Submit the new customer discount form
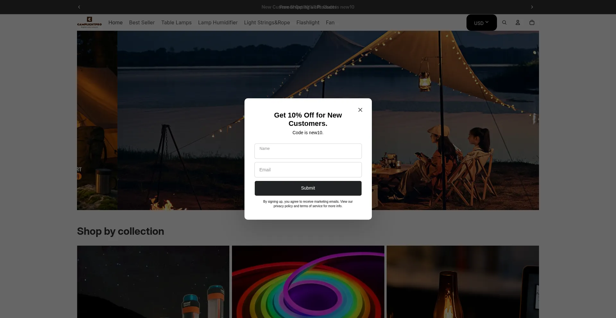 (308, 188)
